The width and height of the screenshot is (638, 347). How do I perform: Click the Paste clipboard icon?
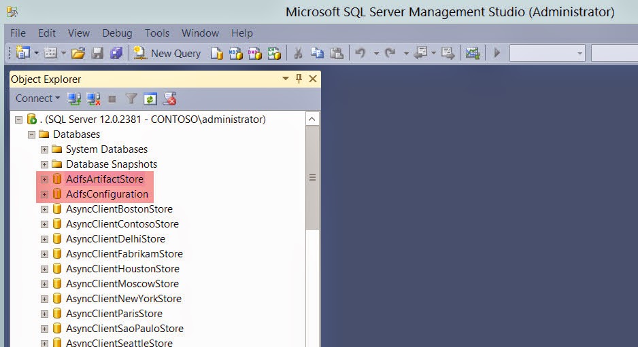point(337,53)
